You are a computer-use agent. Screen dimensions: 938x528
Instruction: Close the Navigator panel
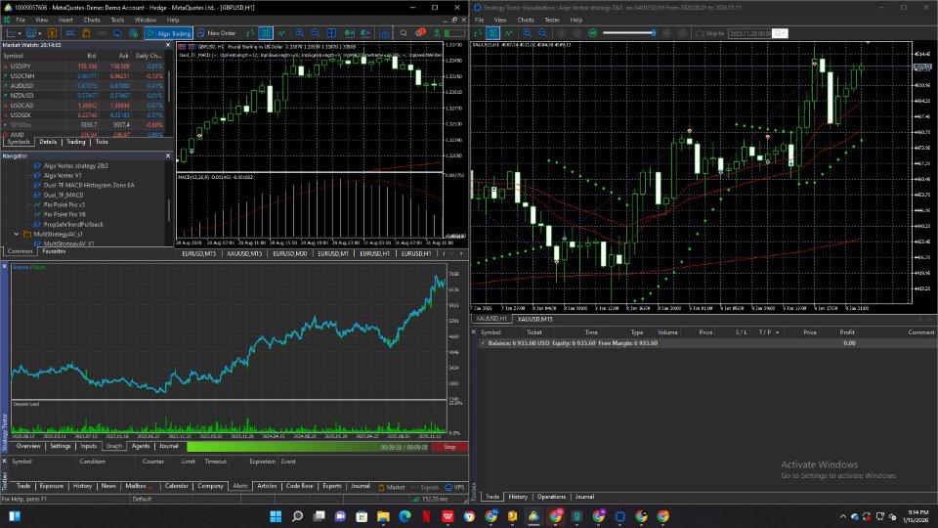pos(167,155)
